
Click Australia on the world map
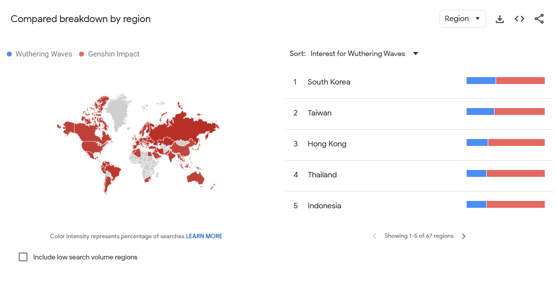196,178
